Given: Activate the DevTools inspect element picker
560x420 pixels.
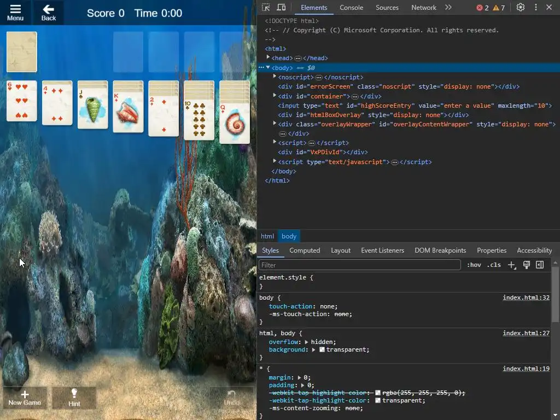Looking at the screenshot, I should click(266, 7).
